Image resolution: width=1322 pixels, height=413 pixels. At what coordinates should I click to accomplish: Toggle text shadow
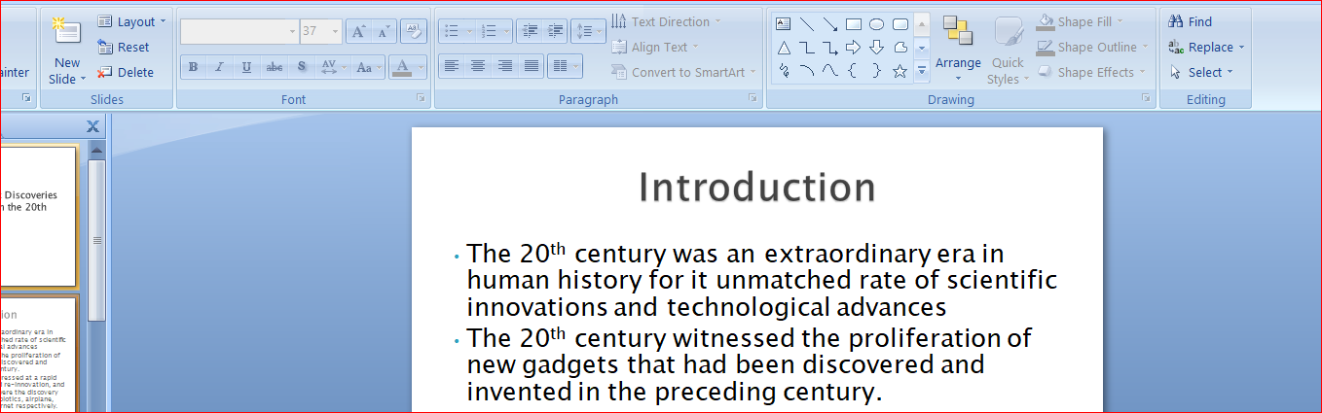tap(302, 67)
